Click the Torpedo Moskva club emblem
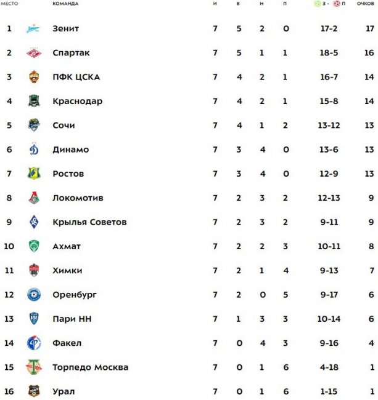 click(x=34, y=367)
